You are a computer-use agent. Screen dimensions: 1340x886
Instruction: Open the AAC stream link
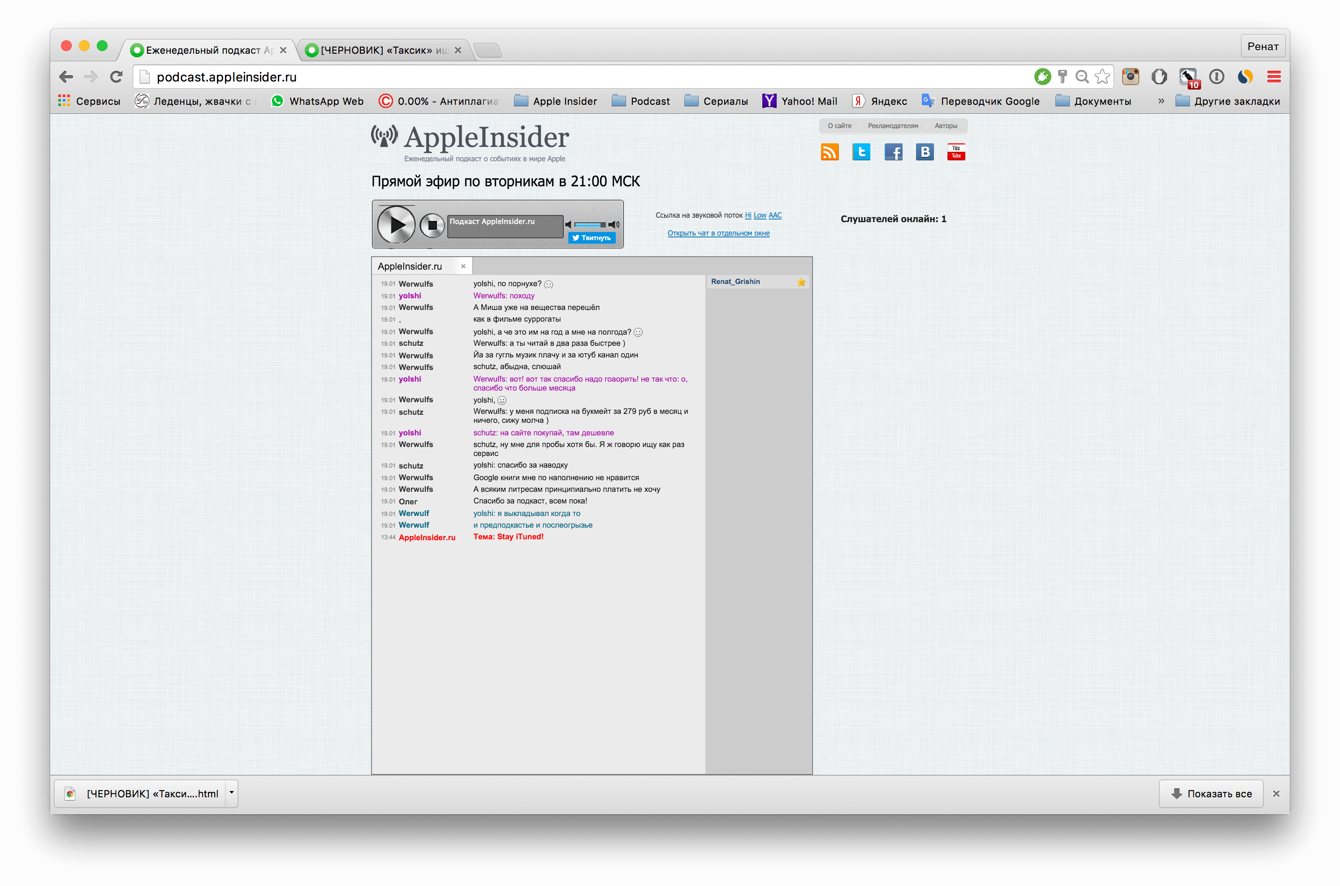coord(775,215)
